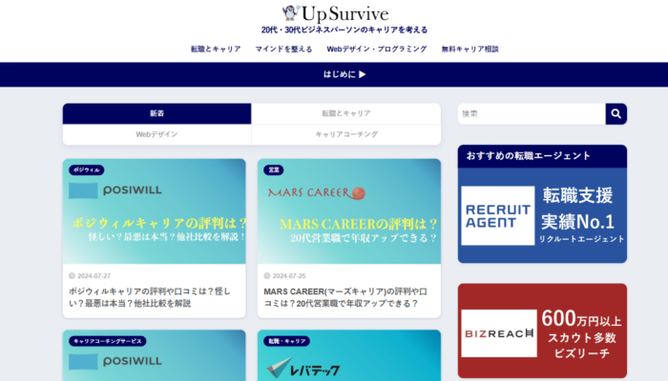The height and width of the screenshot is (381, 668).
Task: Click the magnifying glass search button
Action: click(x=616, y=114)
